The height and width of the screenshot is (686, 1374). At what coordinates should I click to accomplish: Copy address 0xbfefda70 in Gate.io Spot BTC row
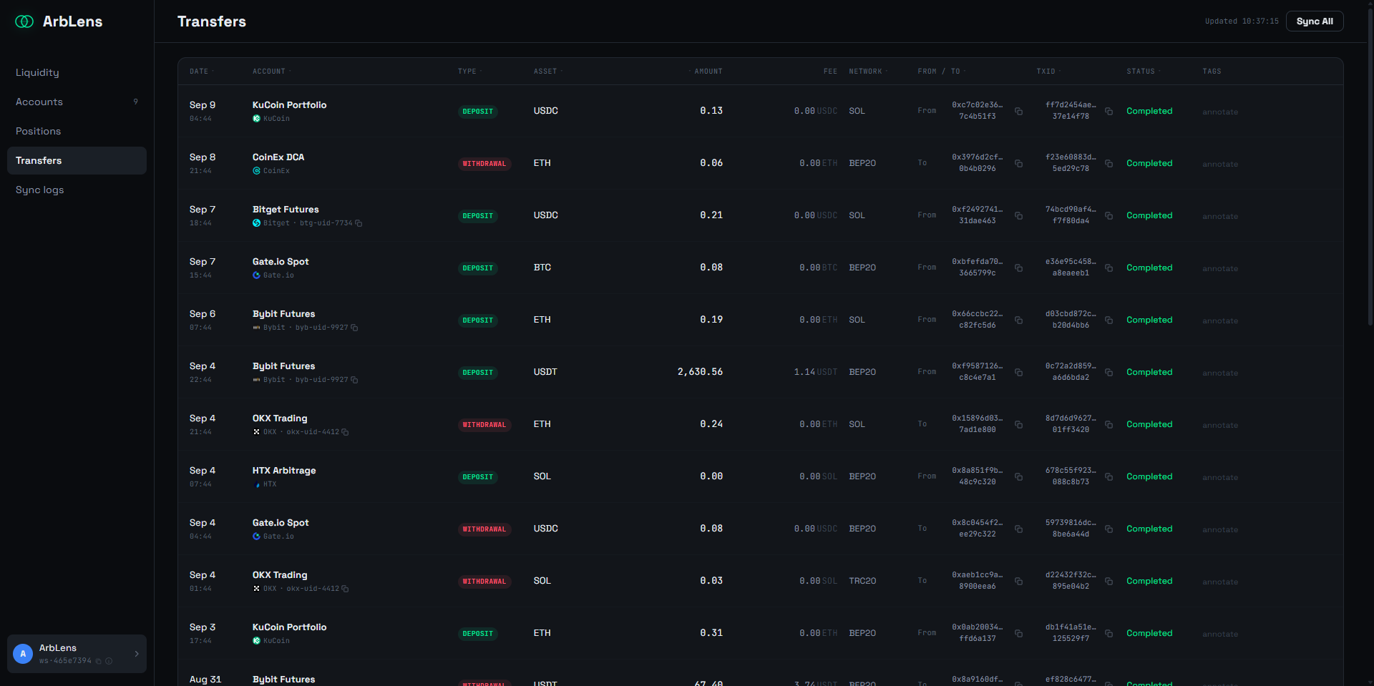coord(1018,268)
